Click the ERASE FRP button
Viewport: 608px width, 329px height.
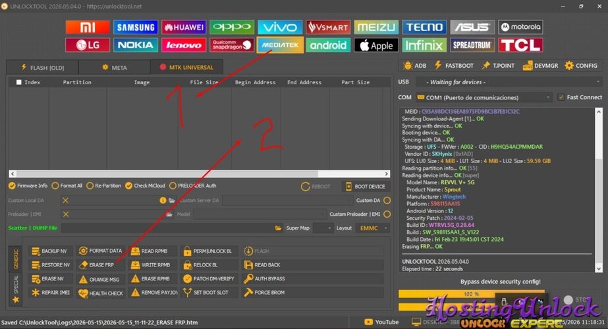click(100, 265)
